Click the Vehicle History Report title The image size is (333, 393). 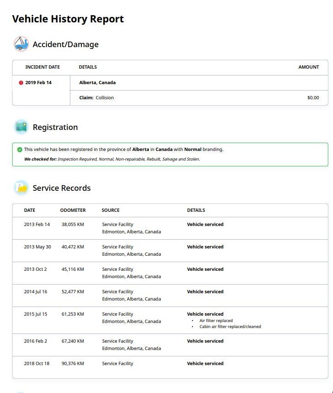68,19
